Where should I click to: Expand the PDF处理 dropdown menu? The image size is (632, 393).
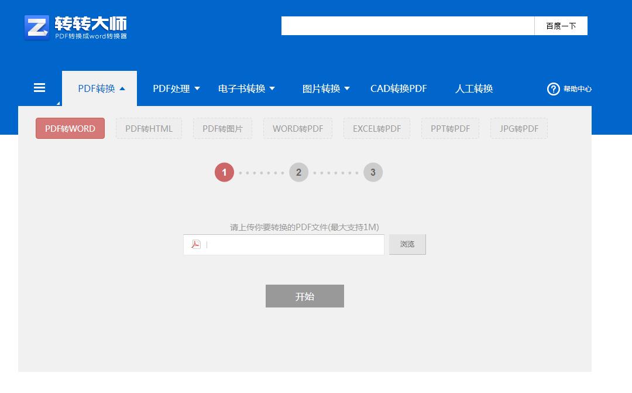point(176,88)
